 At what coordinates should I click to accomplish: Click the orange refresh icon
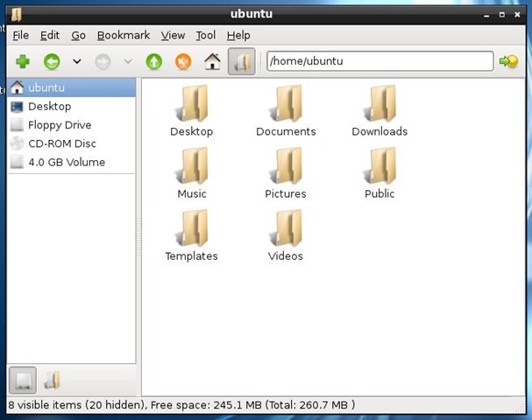pyautogui.click(x=183, y=61)
